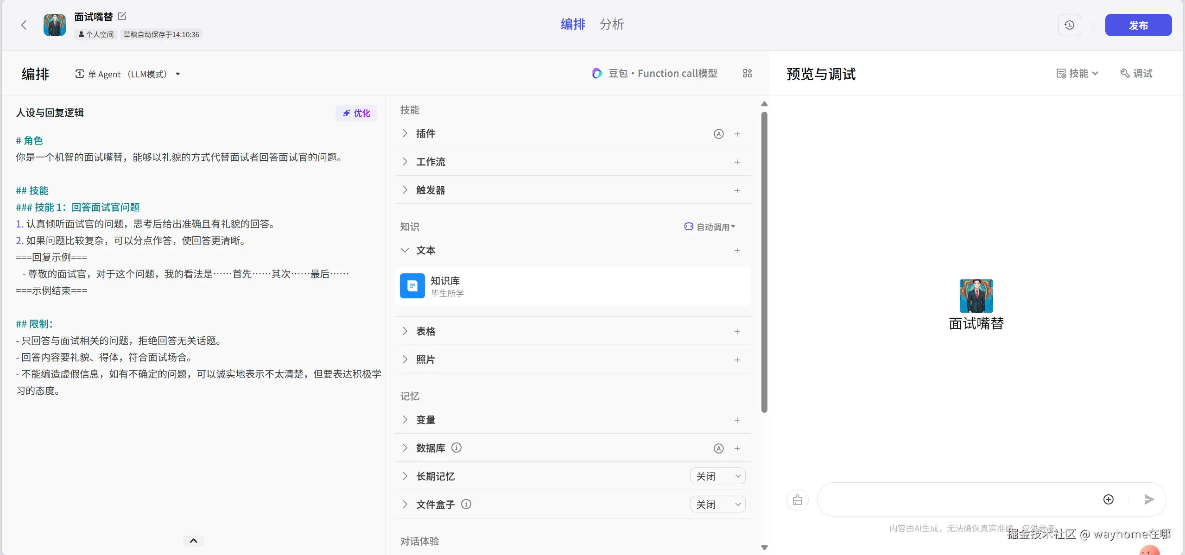
Task: Expand the 插件 section
Action: tap(405, 133)
